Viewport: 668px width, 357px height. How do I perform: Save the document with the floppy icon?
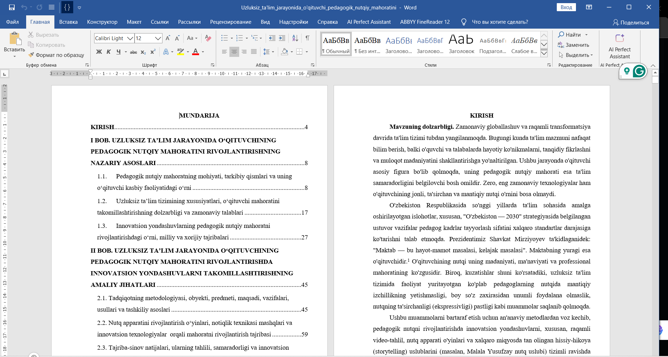12,7
